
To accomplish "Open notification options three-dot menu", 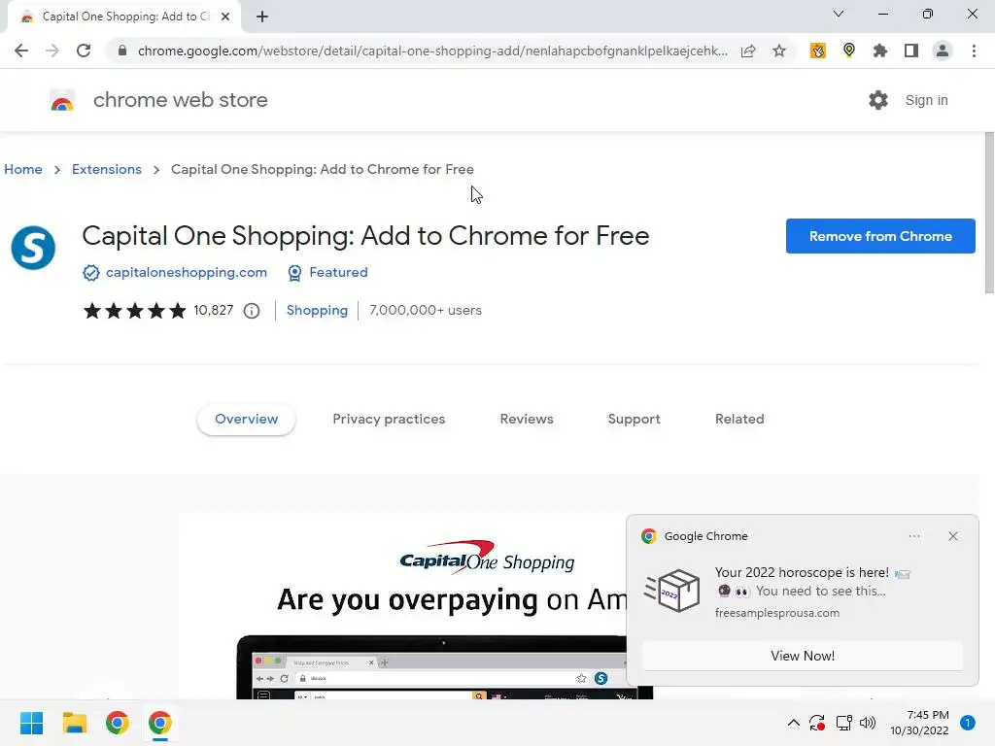I will click(913, 536).
